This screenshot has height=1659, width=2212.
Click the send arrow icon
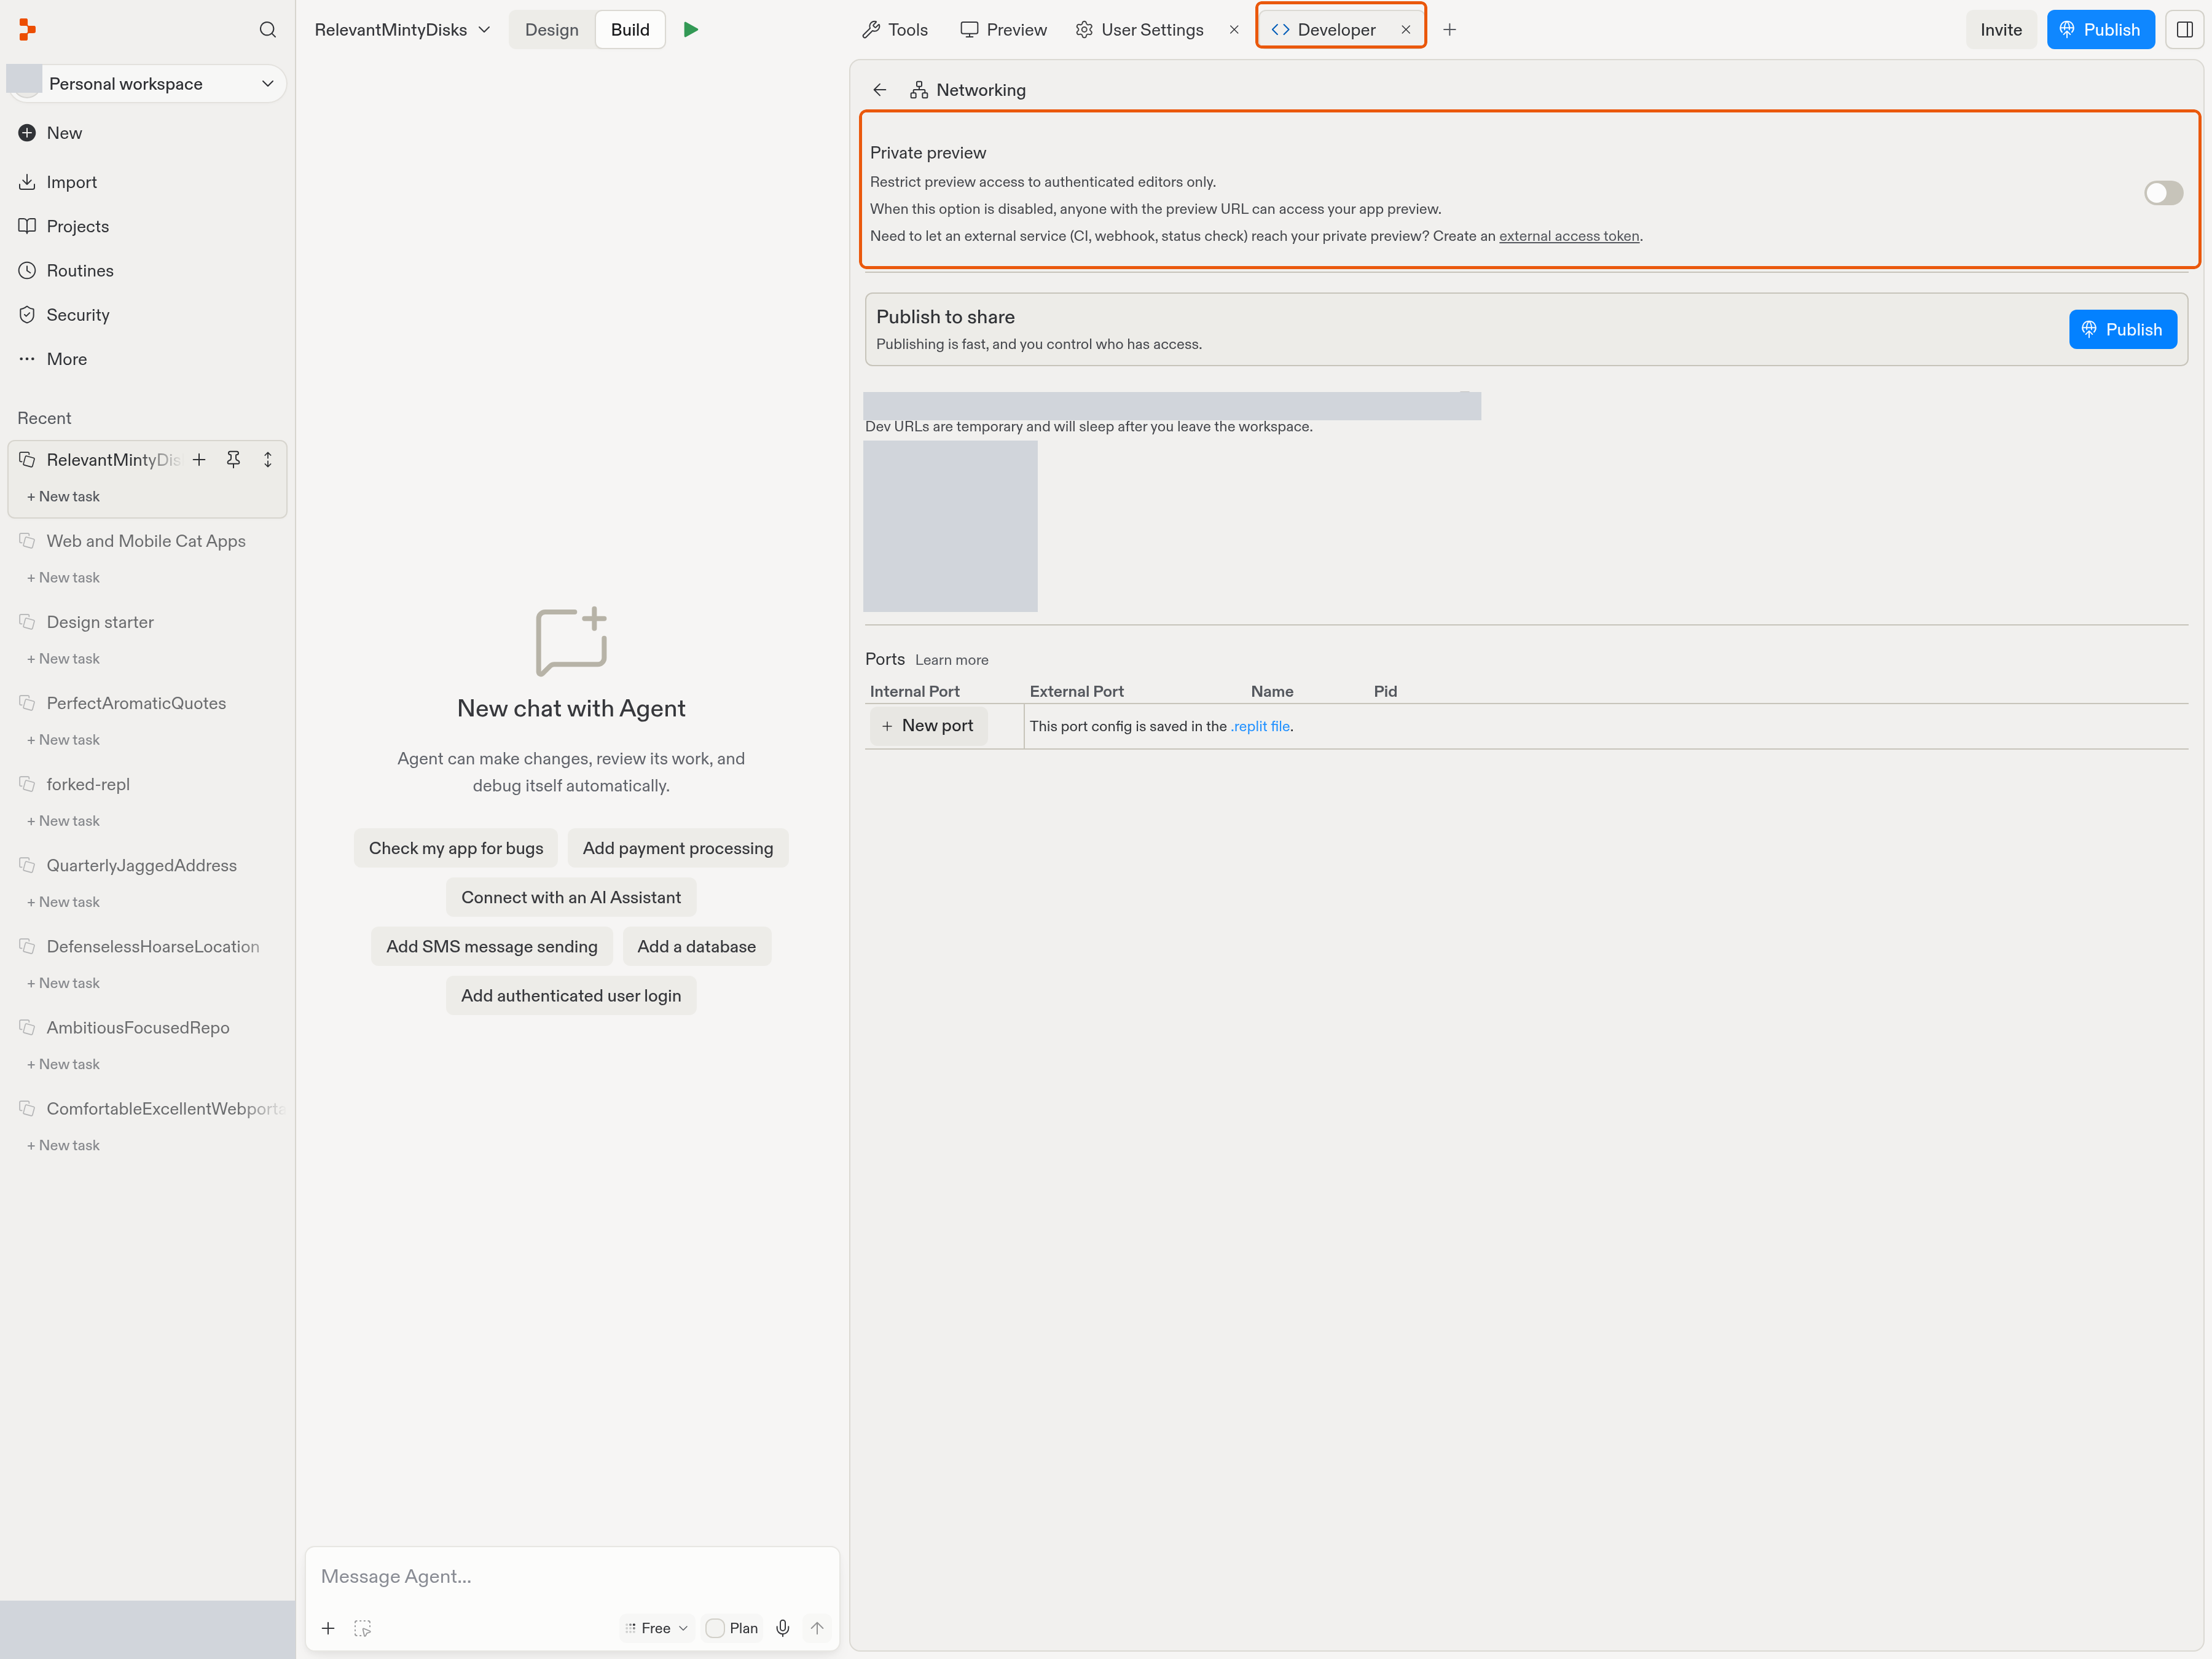pos(817,1628)
